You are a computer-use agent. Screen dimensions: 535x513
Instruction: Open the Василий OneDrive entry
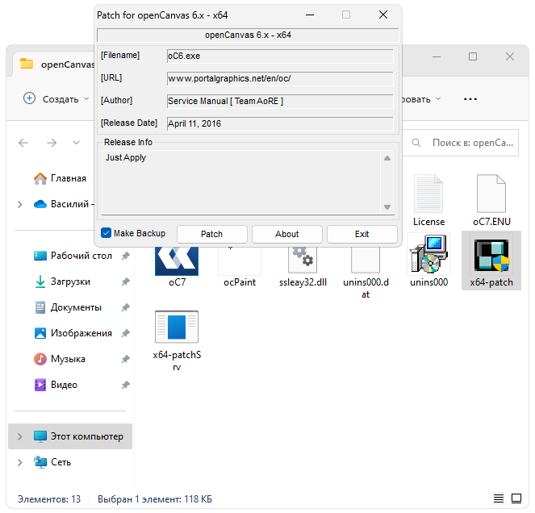coord(64,204)
